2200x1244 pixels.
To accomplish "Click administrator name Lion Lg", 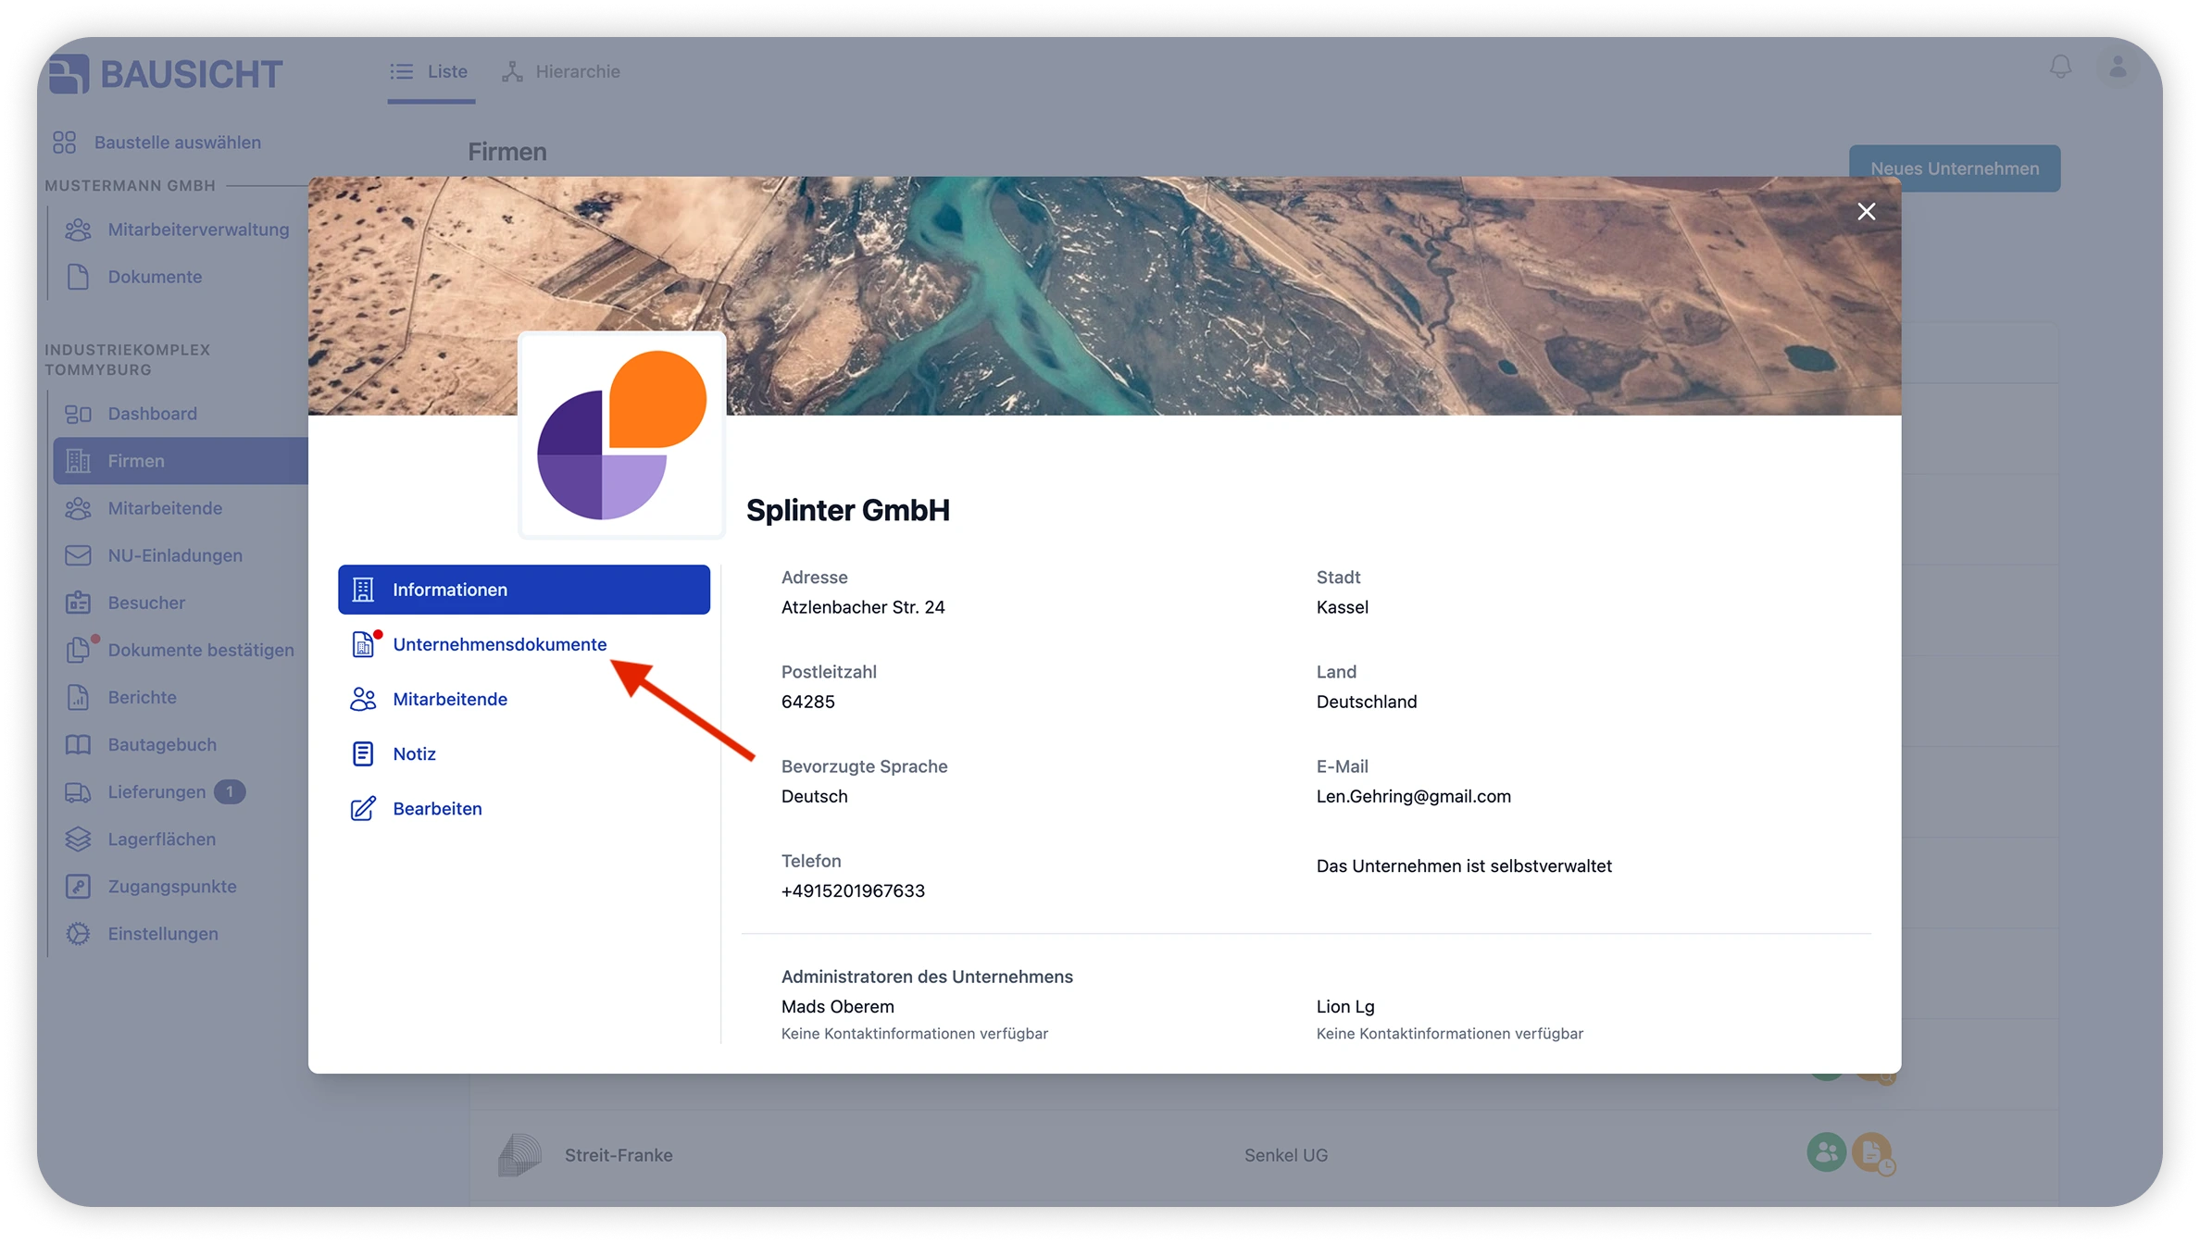I will (x=1344, y=1006).
